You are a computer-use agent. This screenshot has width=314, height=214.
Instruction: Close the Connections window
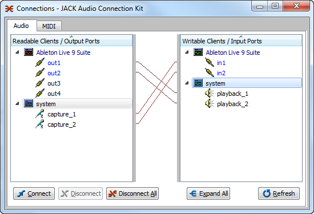[296, 6]
